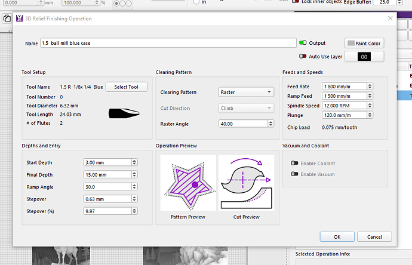Viewport: 412px width, 265px height.
Task: Adjust the Feed Rate spinner arrows
Action: pyautogui.click(x=370, y=87)
